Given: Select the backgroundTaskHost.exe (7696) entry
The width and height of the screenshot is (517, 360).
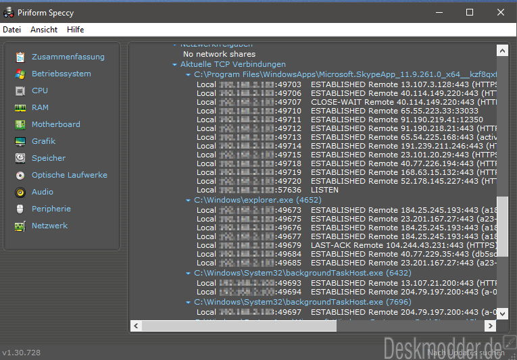Looking at the screenshot, I should (x=303, y=302).
